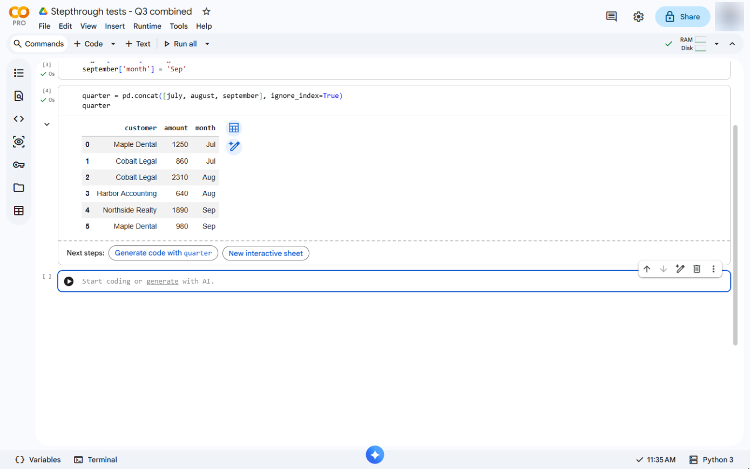Open more cell actions three-dot menu
This screenshot has height=469, width=750.
(x=713, y=269)
